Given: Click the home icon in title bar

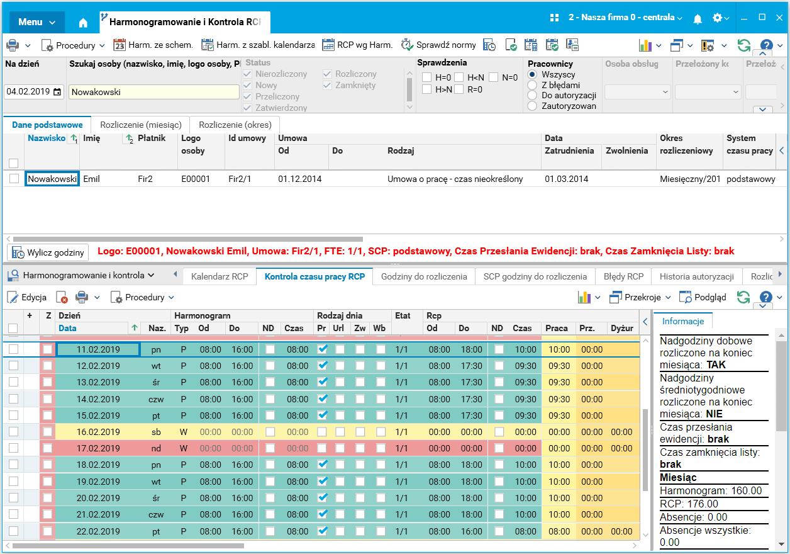Looking at the screenshot, I should (83, 22).
